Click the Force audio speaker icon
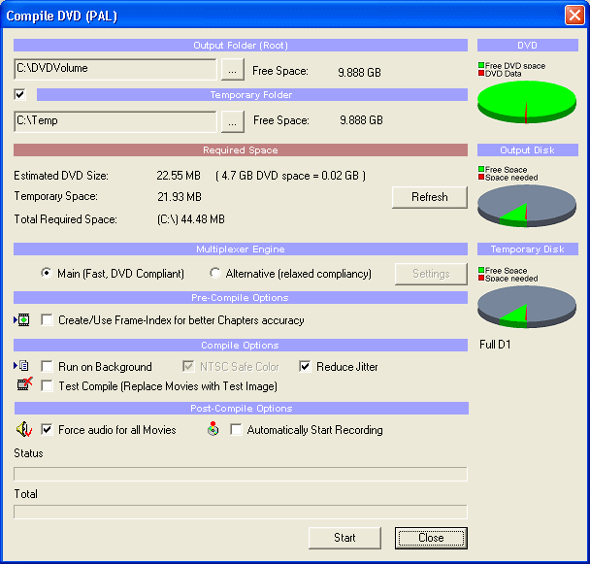The width and height of the screenshot is (590, 564). [24, 429]
